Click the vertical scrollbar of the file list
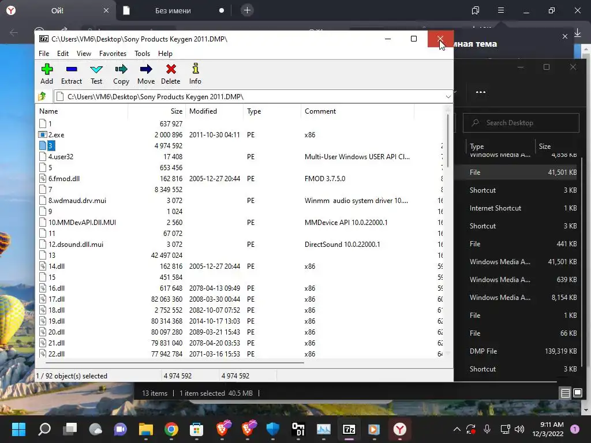Viewport: 591px width, 443px height. (448, 140)
